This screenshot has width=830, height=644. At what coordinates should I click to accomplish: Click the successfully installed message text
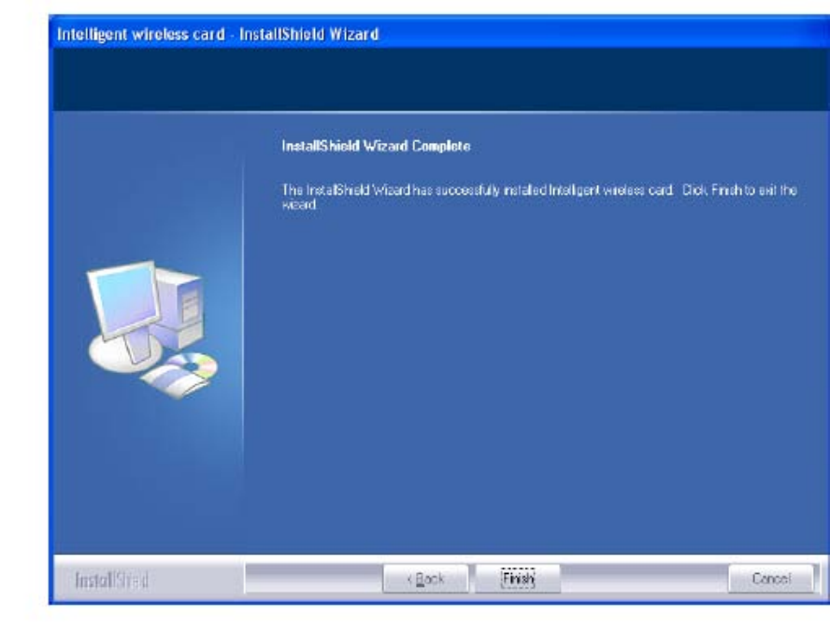[539, 197]
